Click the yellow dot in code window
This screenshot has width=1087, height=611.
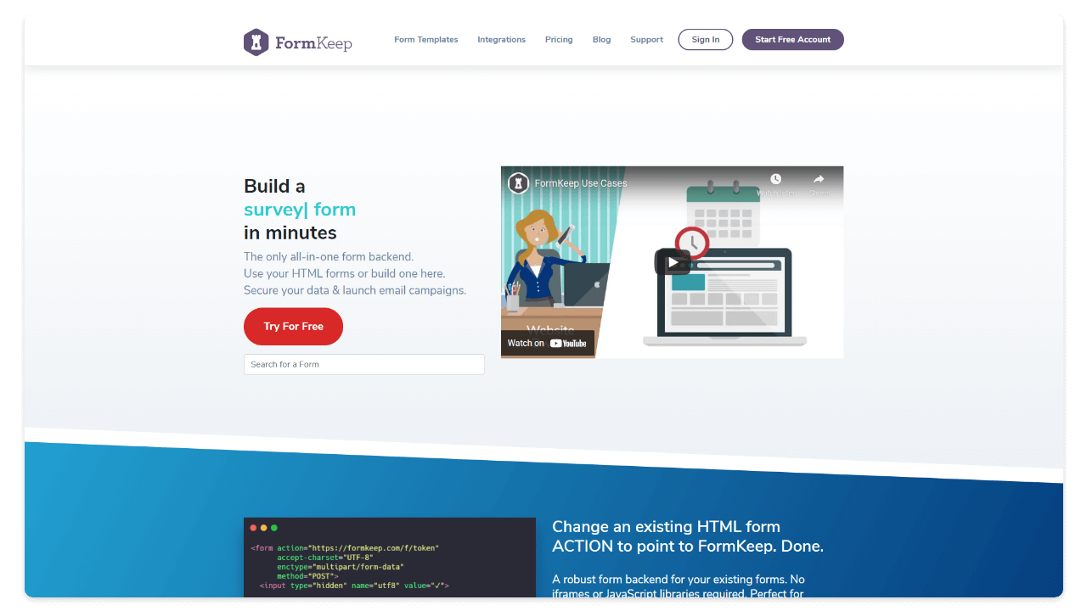tap(263, 528)
